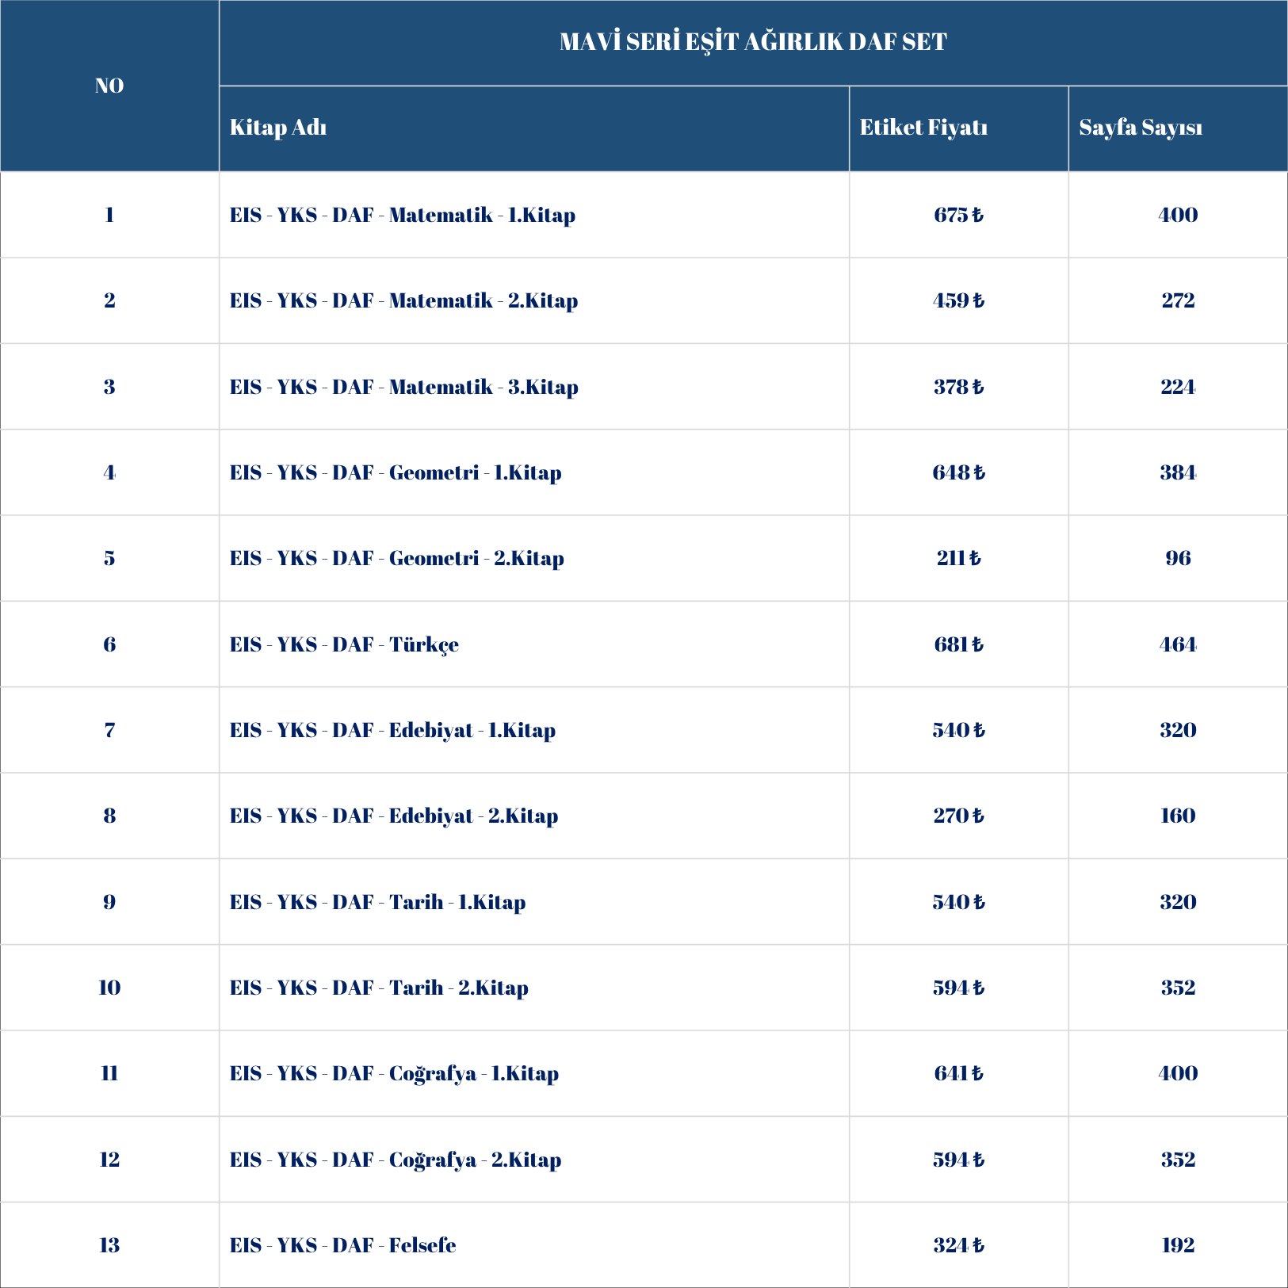Screen dimensions: 1288x1288
Task: Select the Matematik - 2.Kitap row title
Action: (x=403, y=300)
